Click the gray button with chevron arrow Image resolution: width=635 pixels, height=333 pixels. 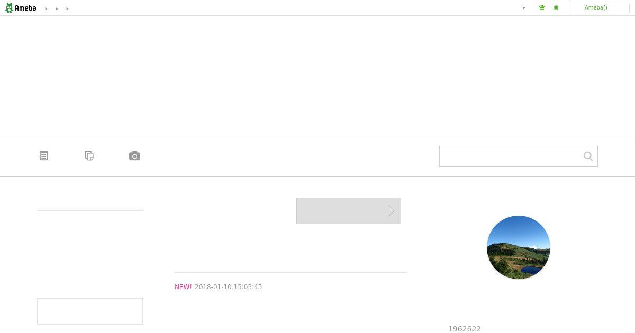349,211
